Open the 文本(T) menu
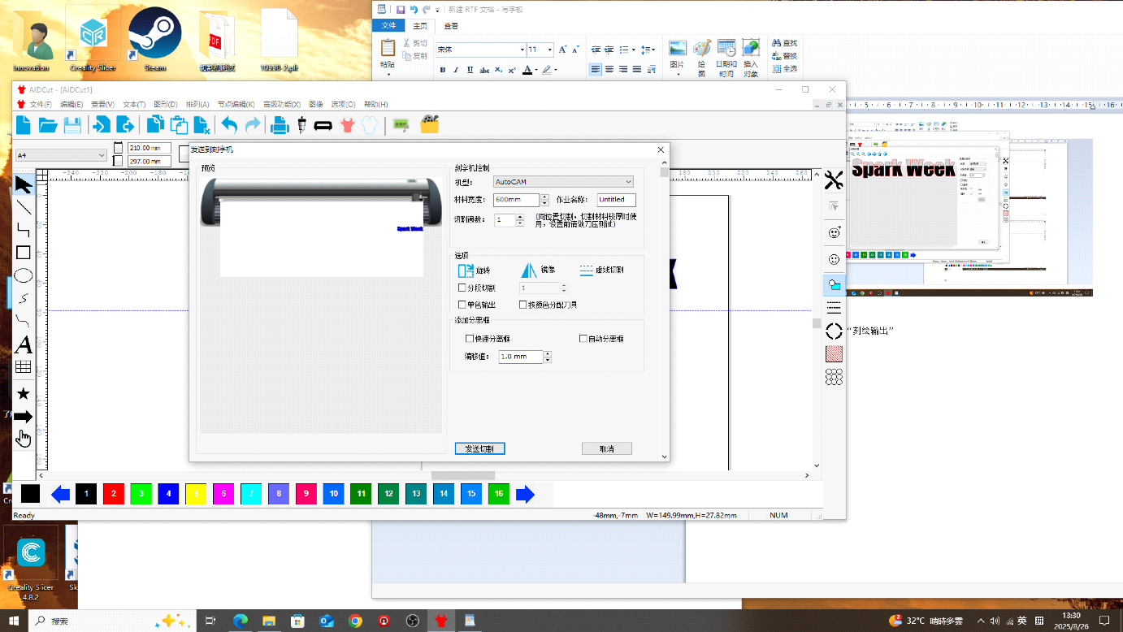The image size is (1123, 632). coord(134,104)
